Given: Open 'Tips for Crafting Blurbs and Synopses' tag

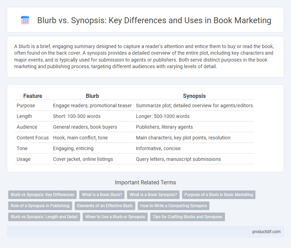Looking at the screenshot, I should (187, 217).
